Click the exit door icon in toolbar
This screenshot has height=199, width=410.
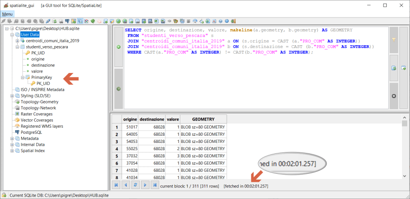coord(233,21)
